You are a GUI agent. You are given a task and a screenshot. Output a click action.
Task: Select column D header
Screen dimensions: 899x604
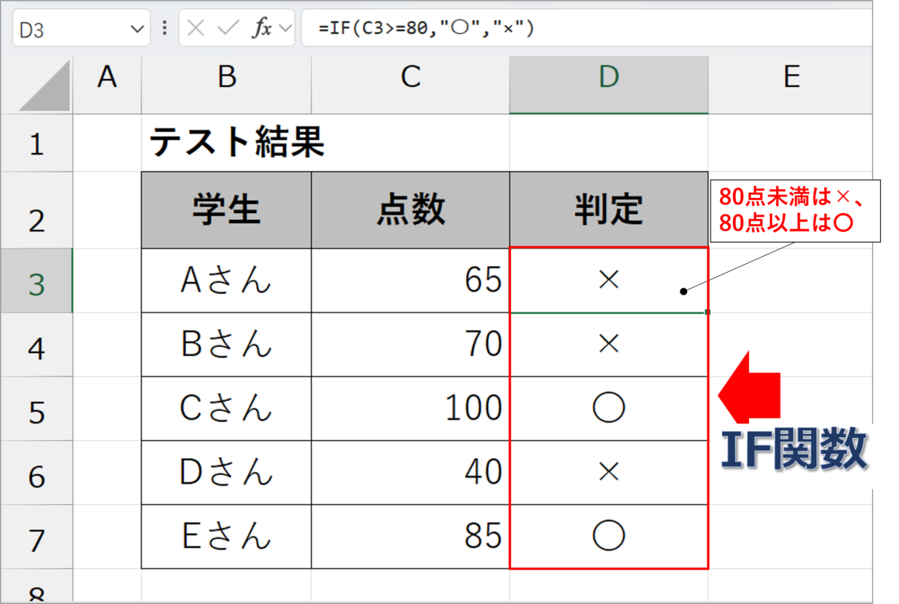click(x=608, y=76)
